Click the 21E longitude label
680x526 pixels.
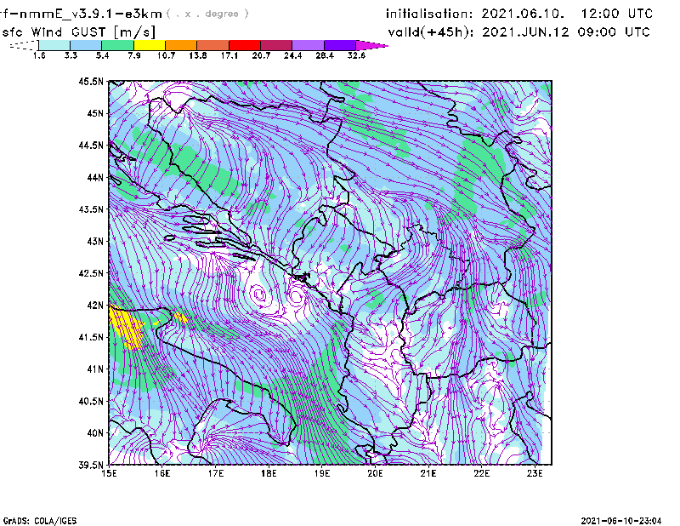click(x=428, y=473)
